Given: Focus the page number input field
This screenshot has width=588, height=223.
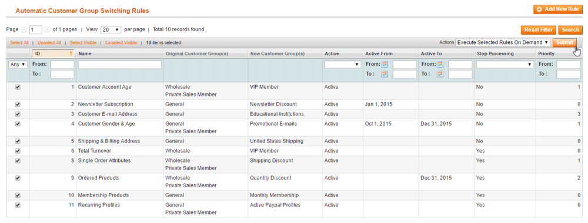Looking at the screenshot, I should click(36, 29).
